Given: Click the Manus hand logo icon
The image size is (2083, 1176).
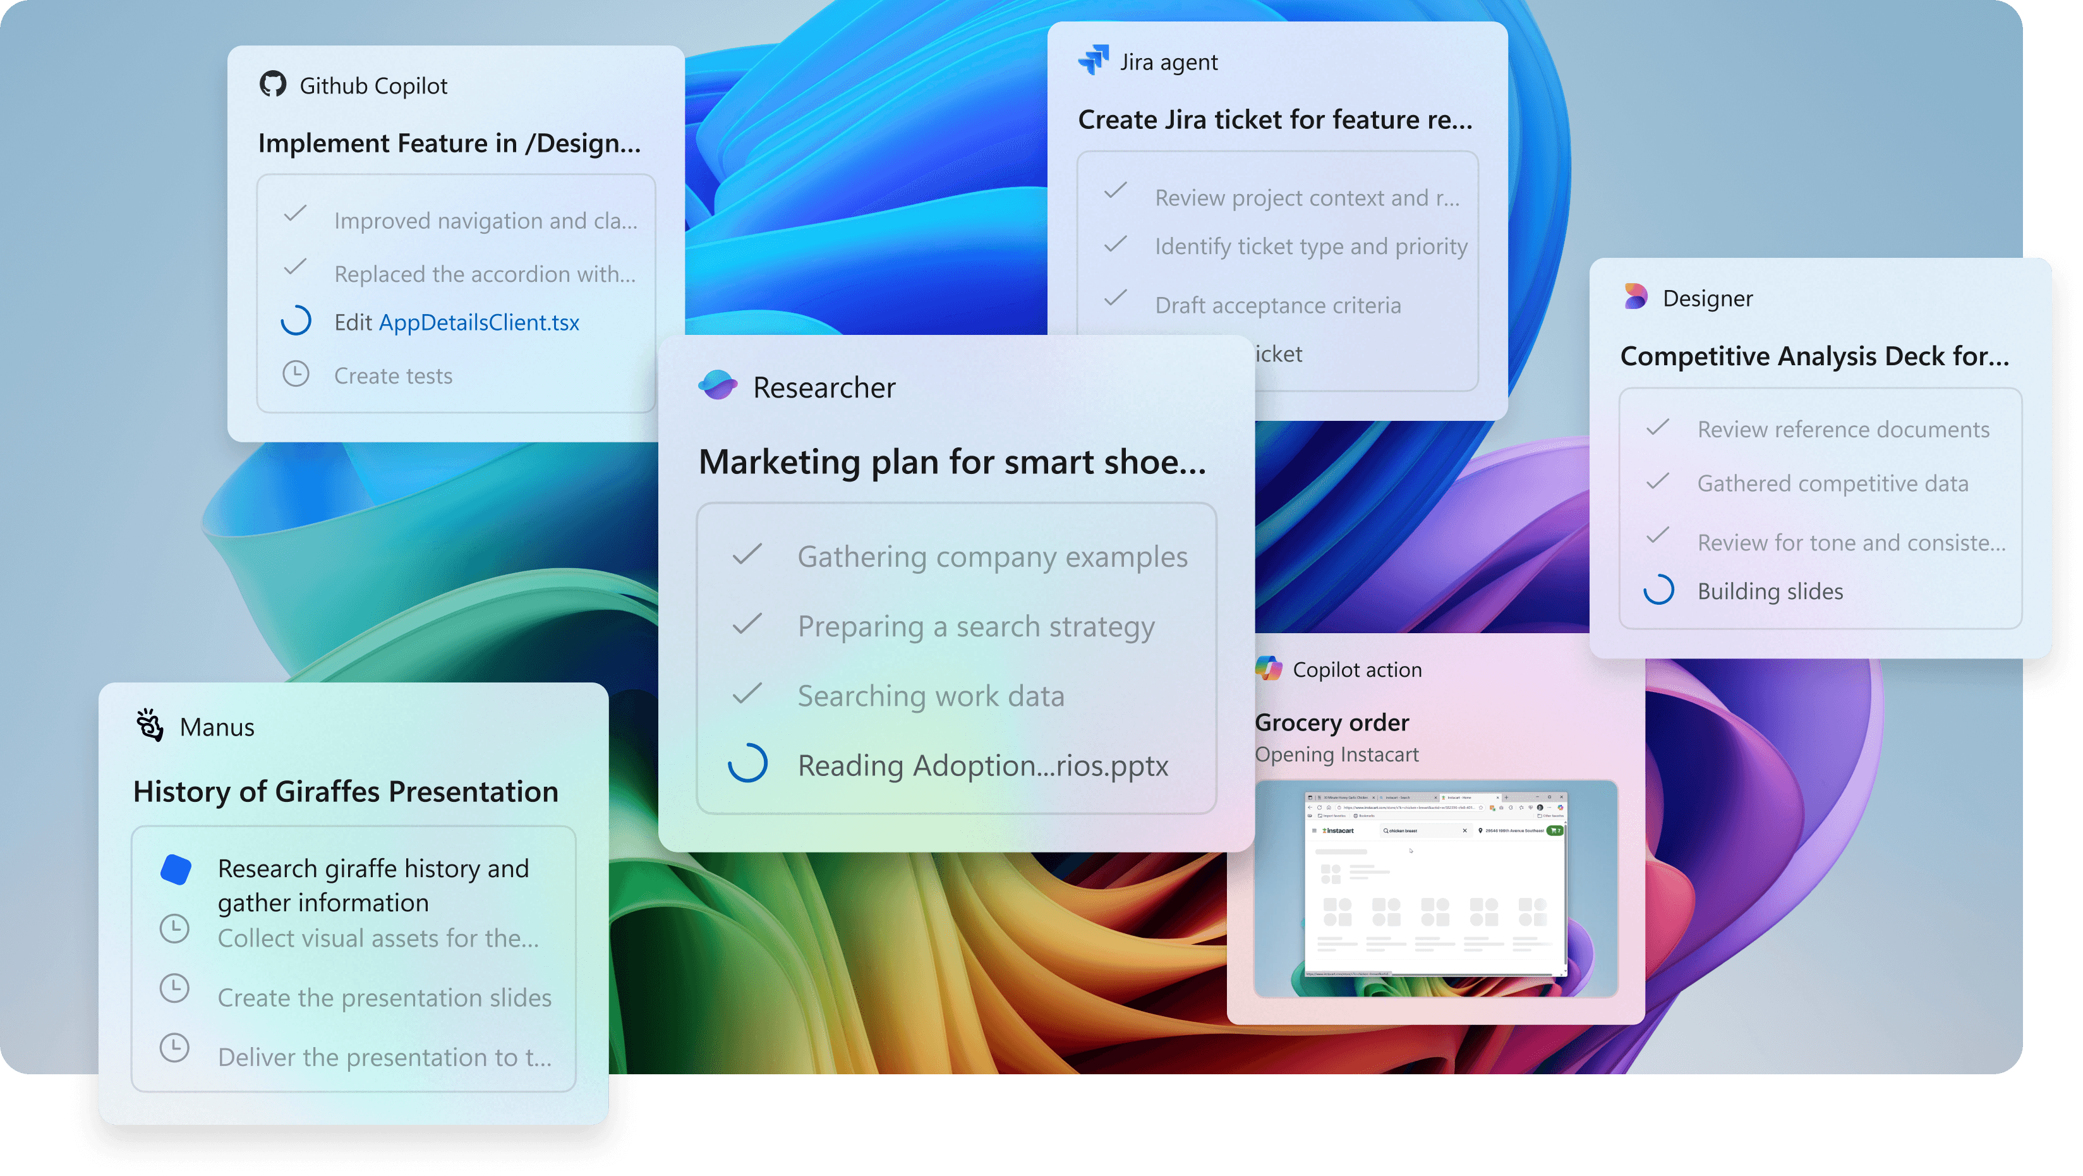Looking at the screenshot, I should pos(150,725).
